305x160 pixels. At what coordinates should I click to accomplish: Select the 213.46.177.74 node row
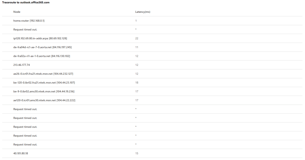(21, 65)
